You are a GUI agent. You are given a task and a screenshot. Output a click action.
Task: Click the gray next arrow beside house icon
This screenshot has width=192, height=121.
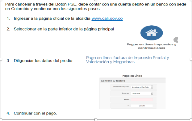(x=176, y=40)
